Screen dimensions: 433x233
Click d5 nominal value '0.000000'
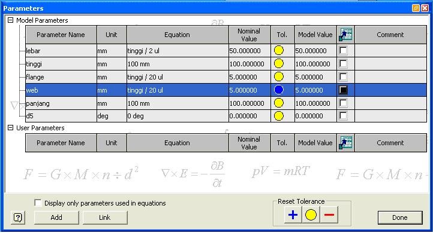[249, 116]
